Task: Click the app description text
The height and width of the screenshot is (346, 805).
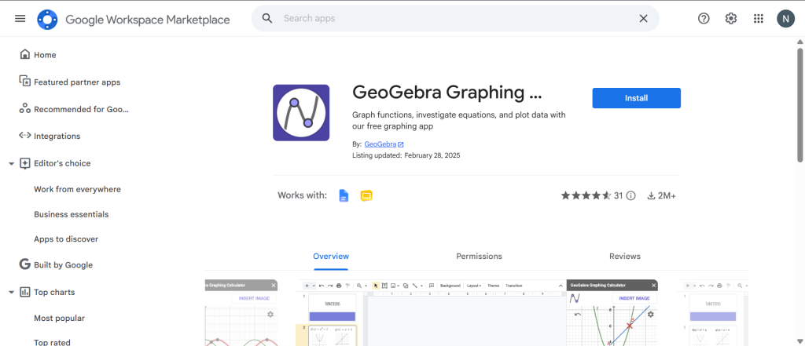Action: 459,121
